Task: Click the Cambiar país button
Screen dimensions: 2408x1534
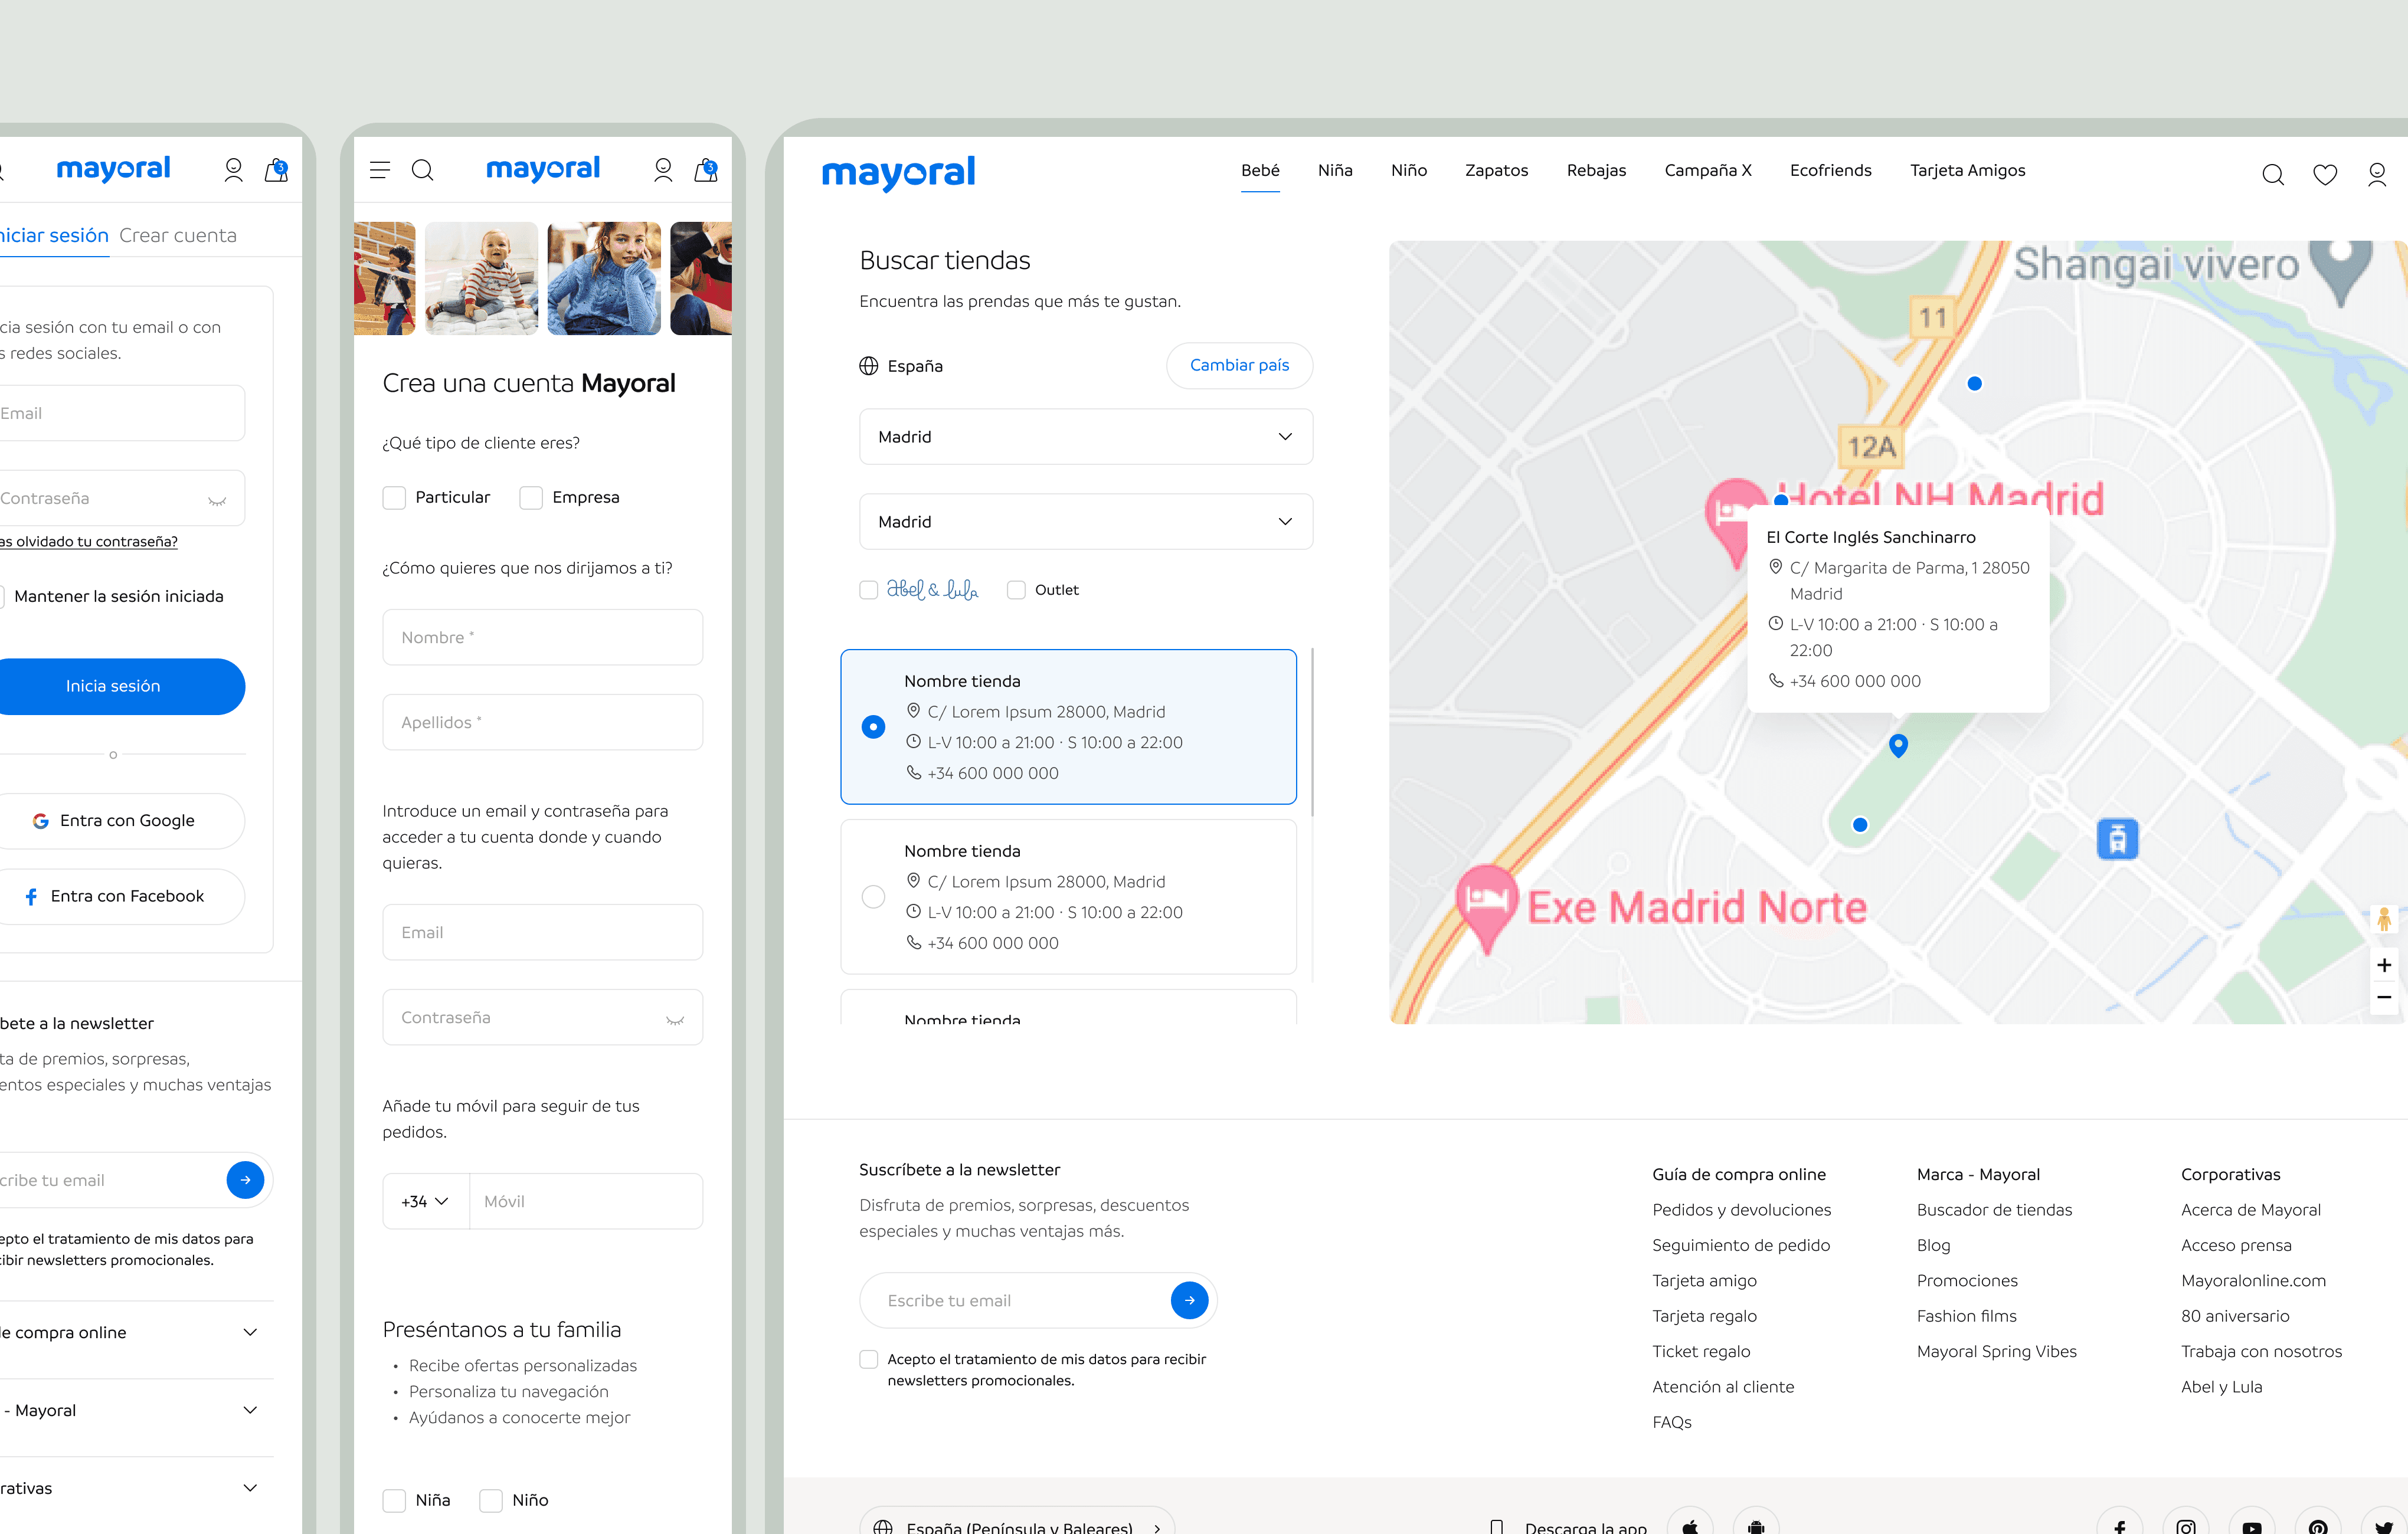Action: coord(1239,366)
